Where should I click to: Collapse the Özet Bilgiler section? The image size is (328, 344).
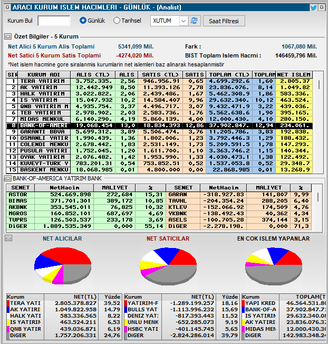pyautogui.click(x=8, y=36)
